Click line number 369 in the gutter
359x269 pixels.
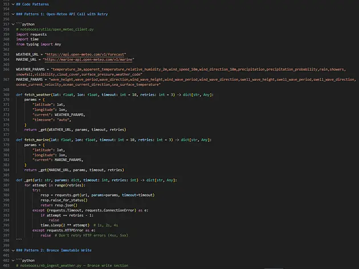point(6,95)
